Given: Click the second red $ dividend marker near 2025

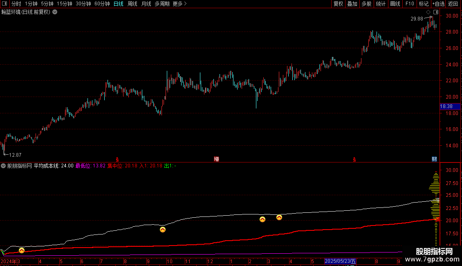Looking at the screenshot, I should tap(354, 160).
